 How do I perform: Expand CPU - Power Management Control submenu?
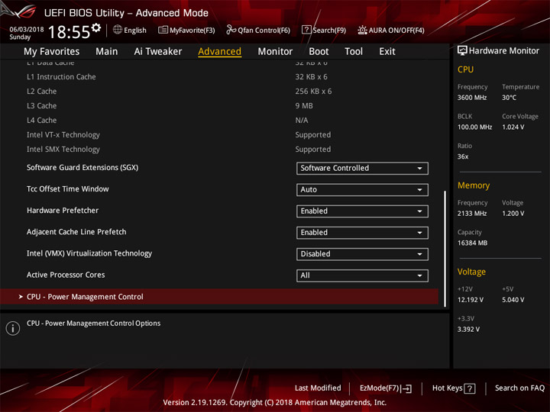tap(219, 297)
